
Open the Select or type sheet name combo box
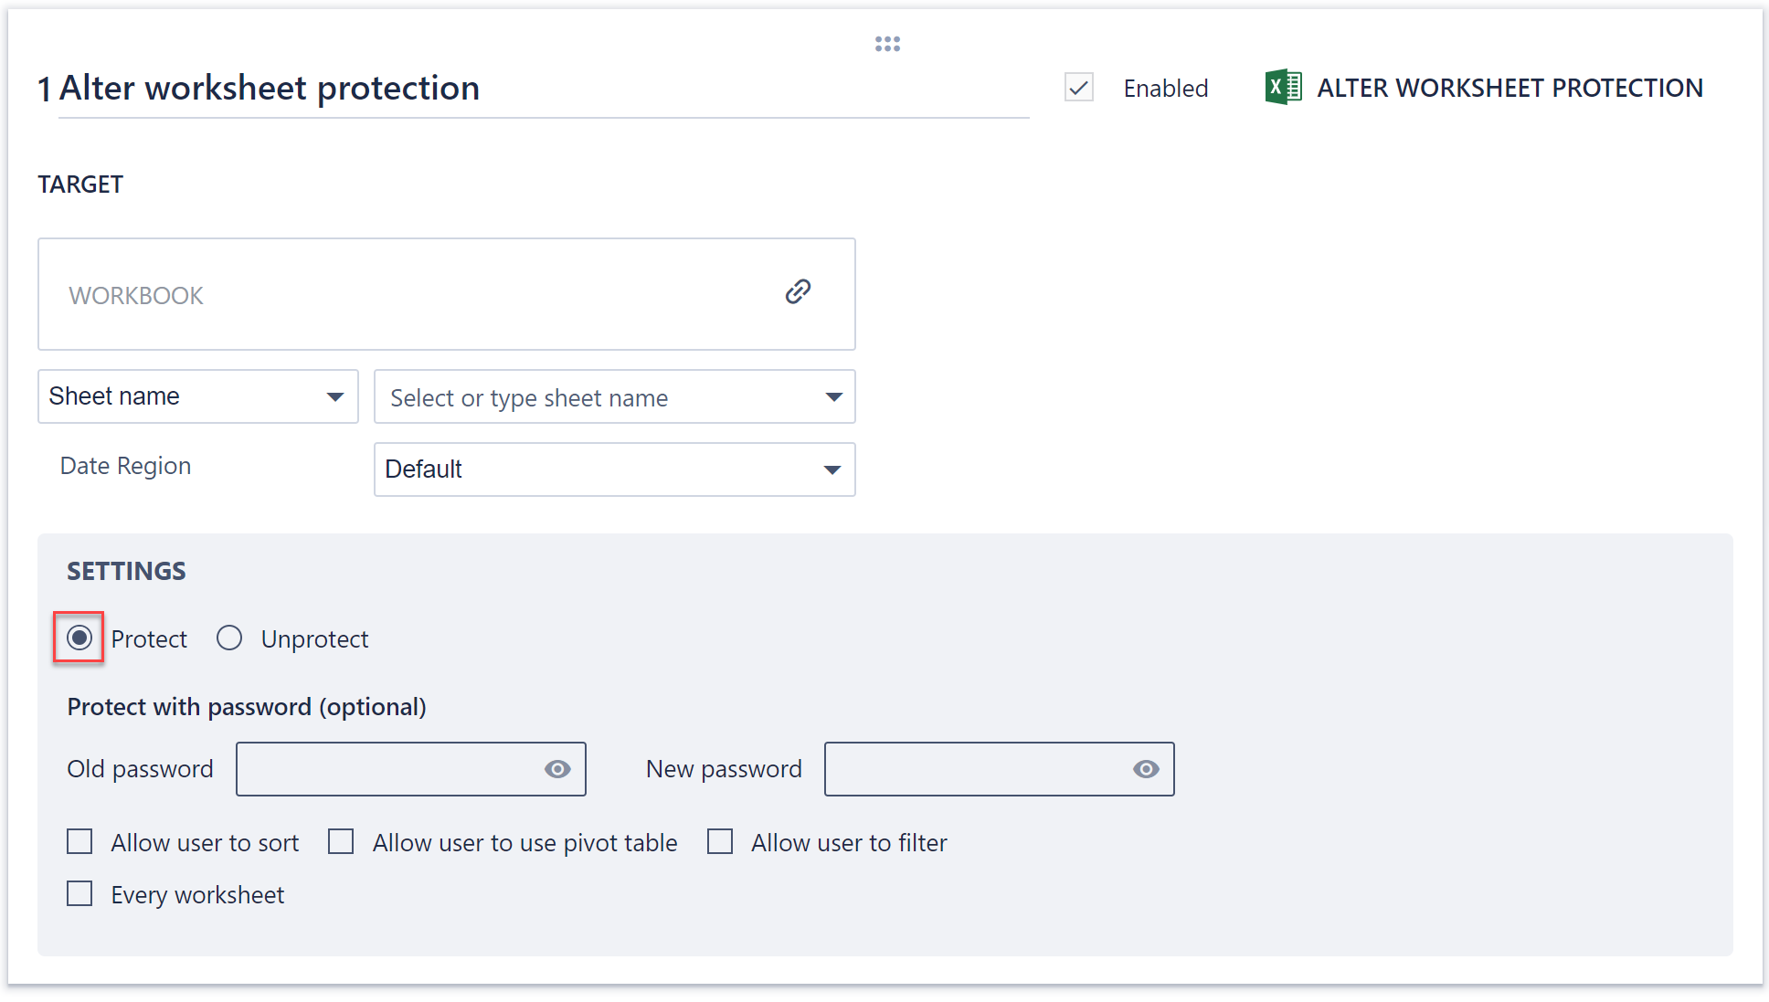(614, 396)
